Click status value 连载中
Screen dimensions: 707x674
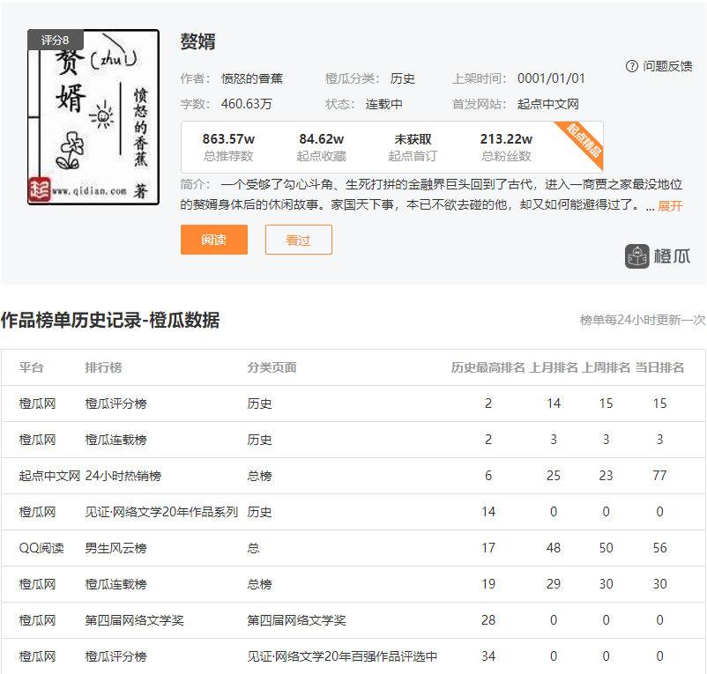(x=383, y=104)
